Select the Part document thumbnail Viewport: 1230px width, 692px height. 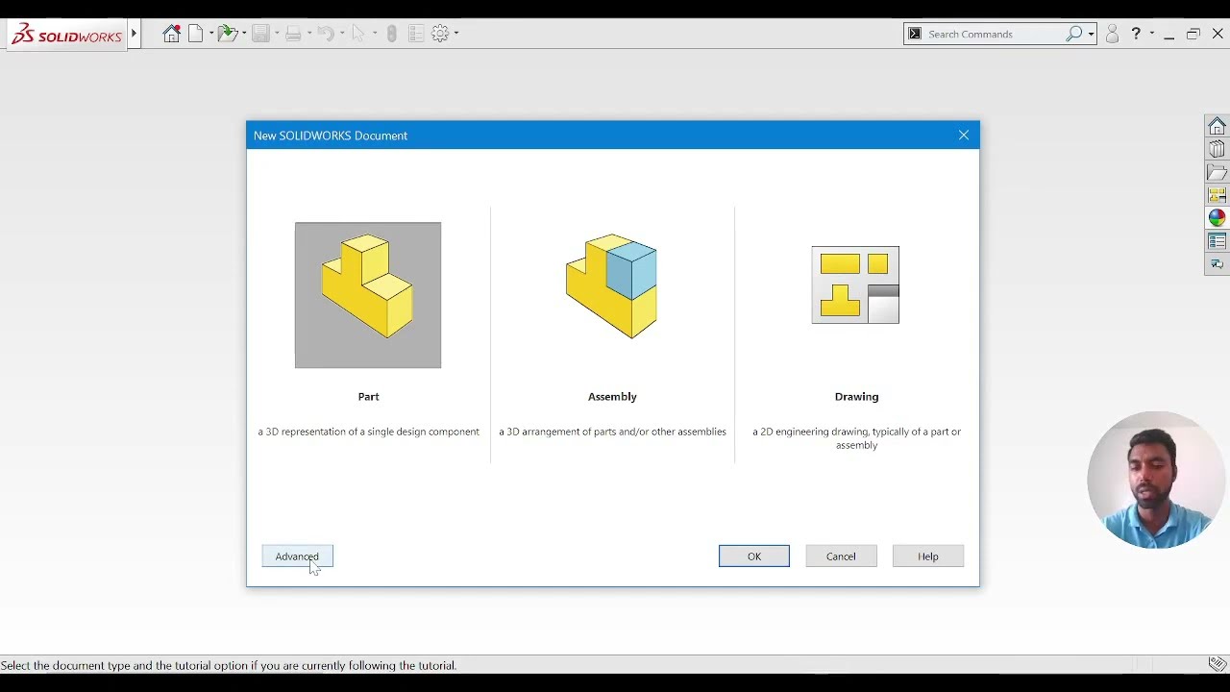coord(368,295)
